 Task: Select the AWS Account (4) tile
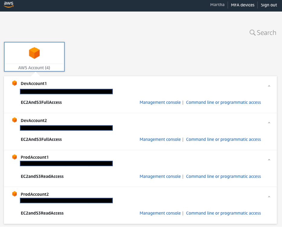[x=34, y=57]
